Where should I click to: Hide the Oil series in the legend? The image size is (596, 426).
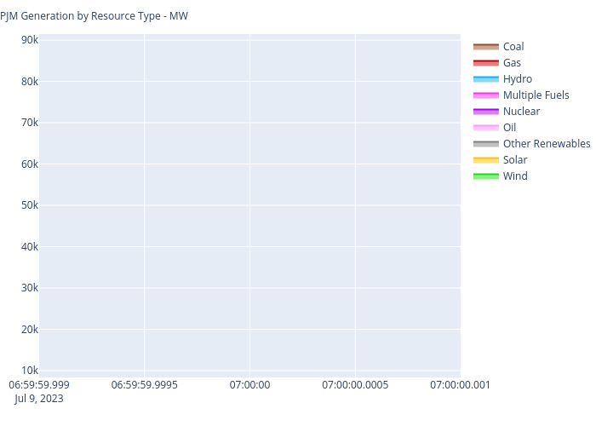click(509, 128)
